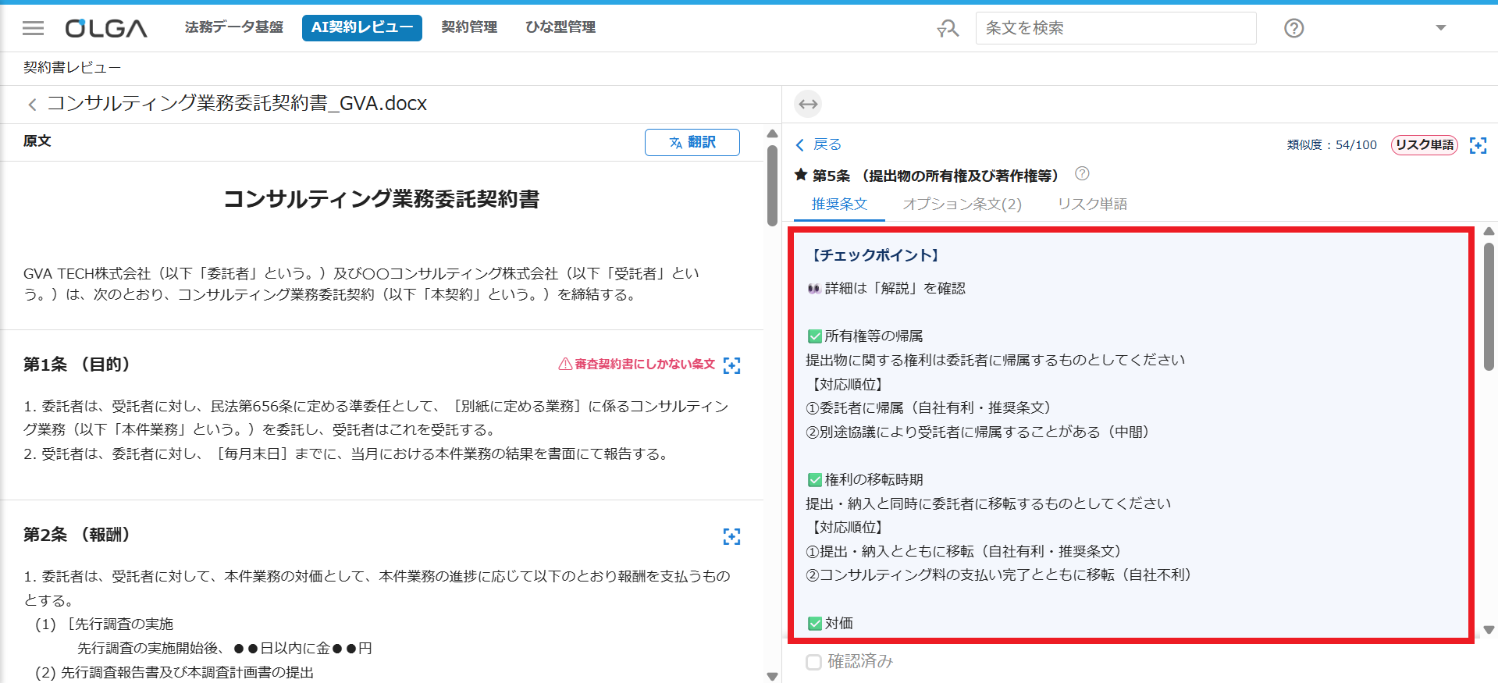Screen dimensions: 1498x683
Task: Click the file name コンサルティング業務委託契約書_GVA.docx
Action: 237,104
